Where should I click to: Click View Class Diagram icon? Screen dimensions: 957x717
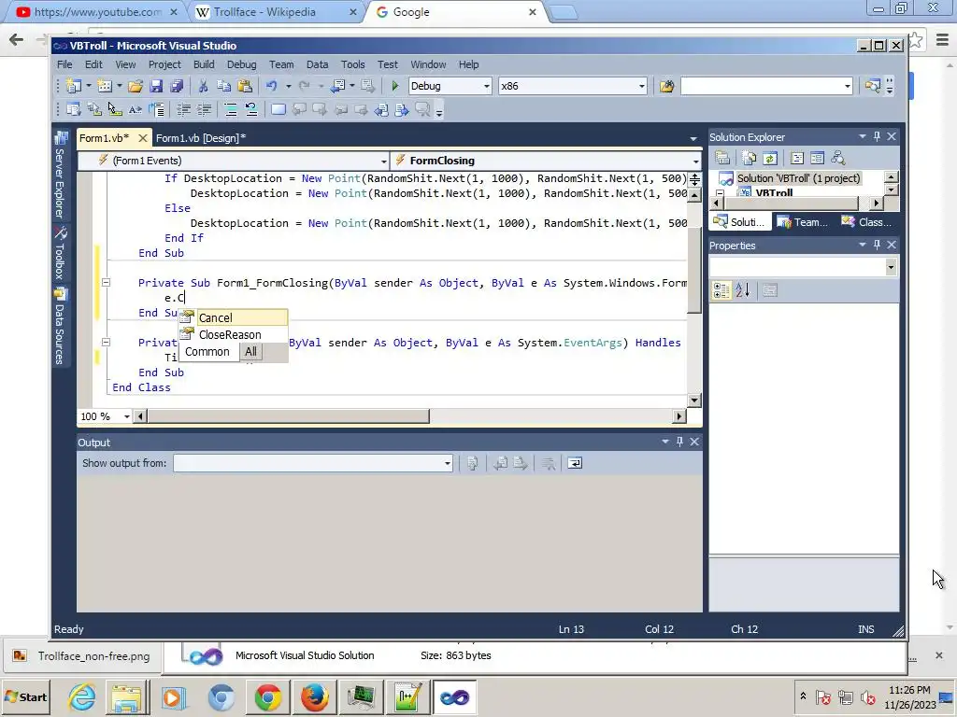pos(838,159)
